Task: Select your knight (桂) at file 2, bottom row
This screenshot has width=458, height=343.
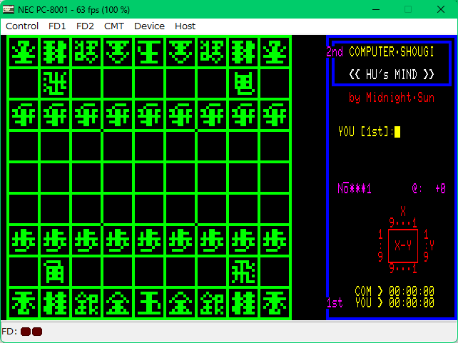Action: [x=243, y=304]
